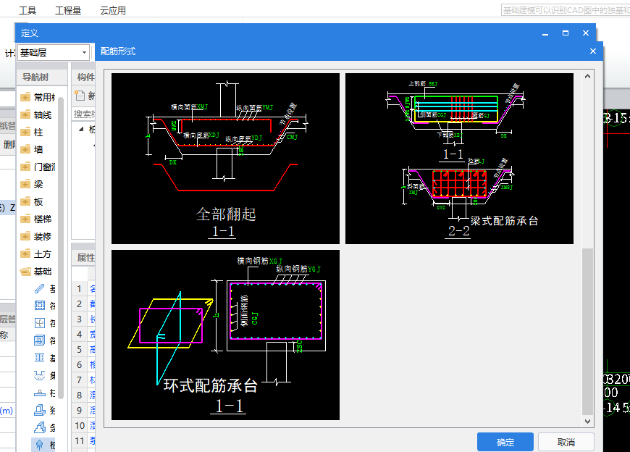Click the rebar form list scrollbar thumb
This screenshot has height=452, width=630.
(587, 332)
